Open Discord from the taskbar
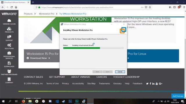Viewport: 186px width, 104px height. click(x=50, y=101)
